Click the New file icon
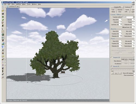Image resolution: width=136 pixels, height=104 pixels. [x=3, y=8]
